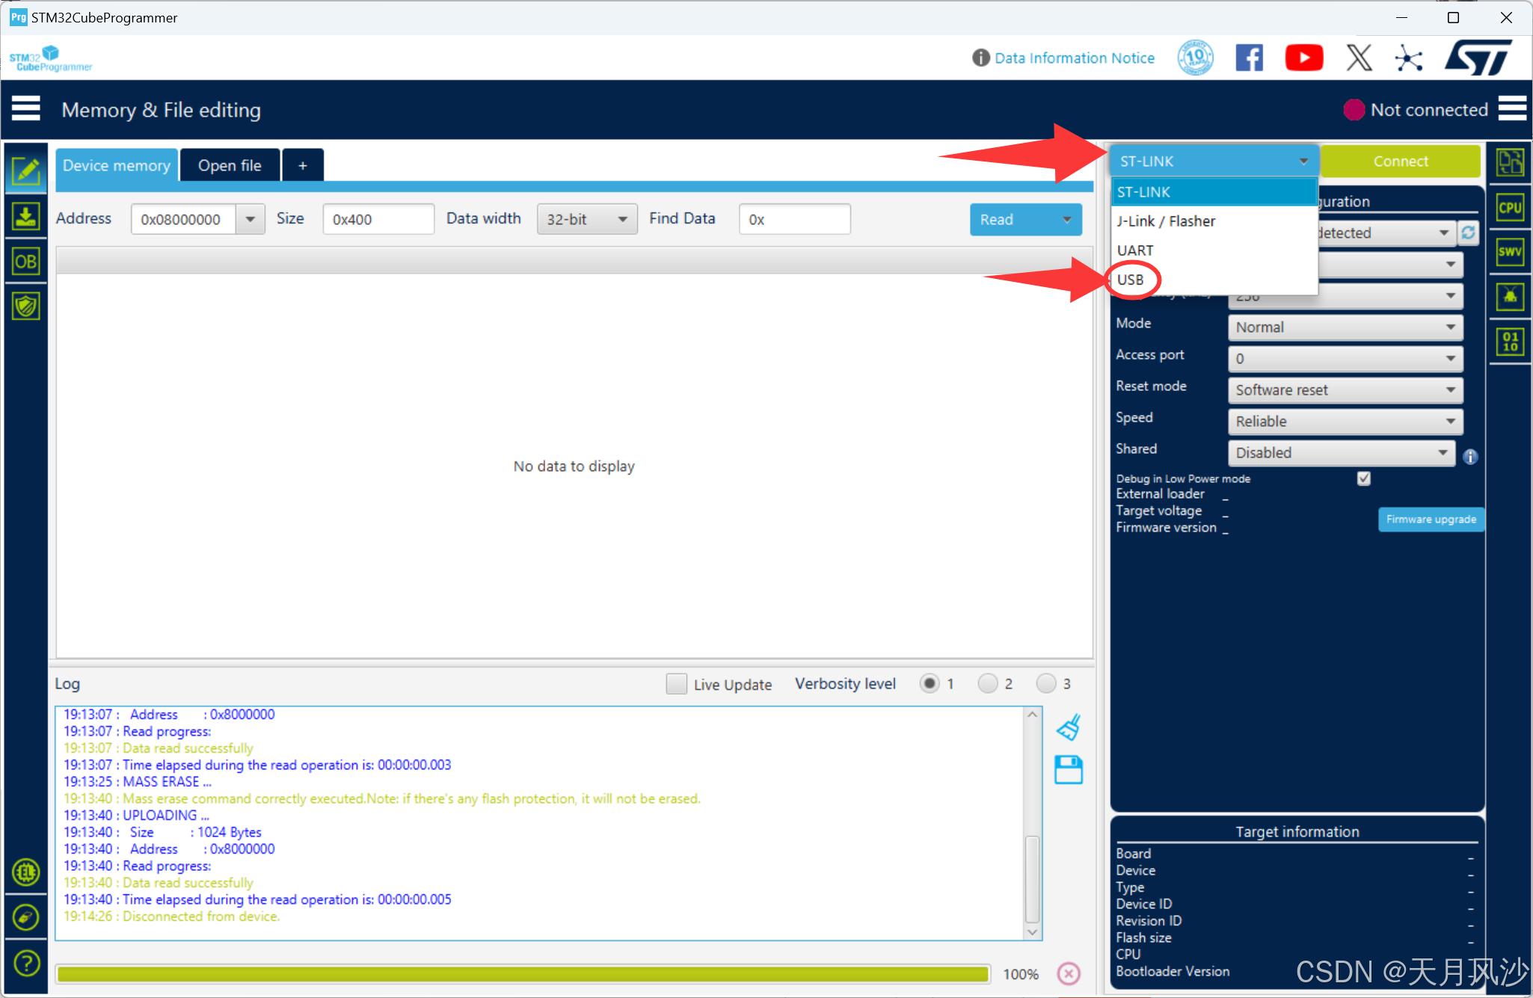Uncheck Debug in Low Power mode
1533x998 pixels.
[1364, 478]
